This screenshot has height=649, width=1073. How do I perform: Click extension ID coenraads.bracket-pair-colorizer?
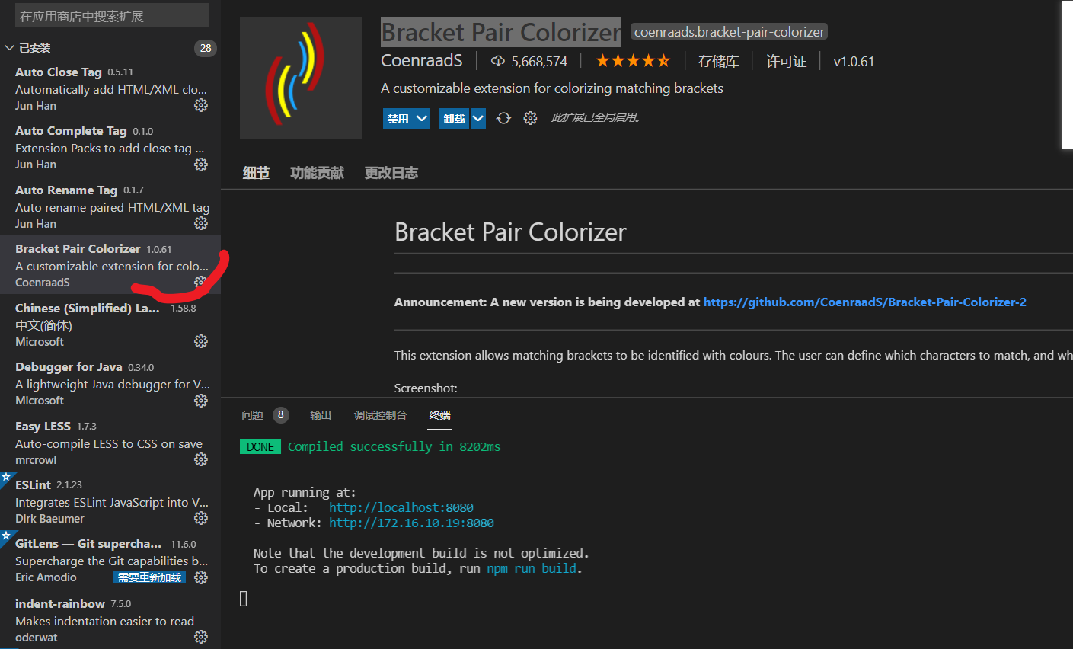[x=729, y=32]
